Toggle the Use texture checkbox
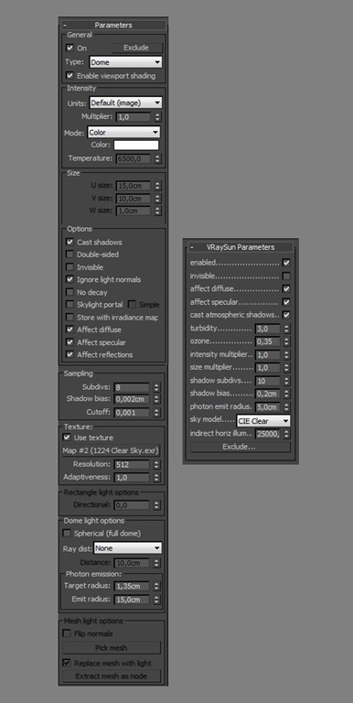The height and width of the screenshot is (703, 353). 67,438
